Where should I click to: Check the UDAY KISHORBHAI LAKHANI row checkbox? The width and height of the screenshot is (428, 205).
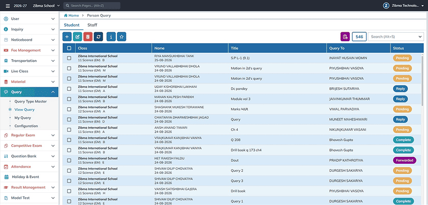[x=69, y=89]
